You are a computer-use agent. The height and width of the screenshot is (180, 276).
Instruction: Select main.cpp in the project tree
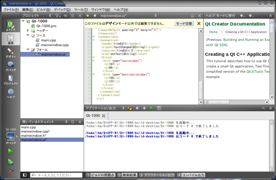48,40
